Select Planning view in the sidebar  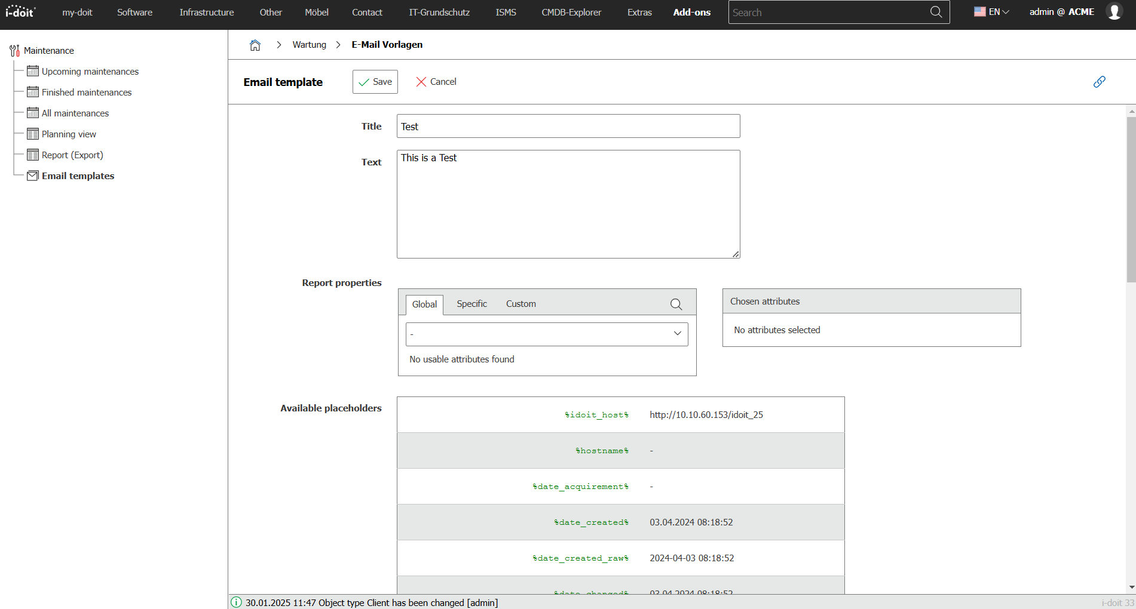[x=69, y=134]
